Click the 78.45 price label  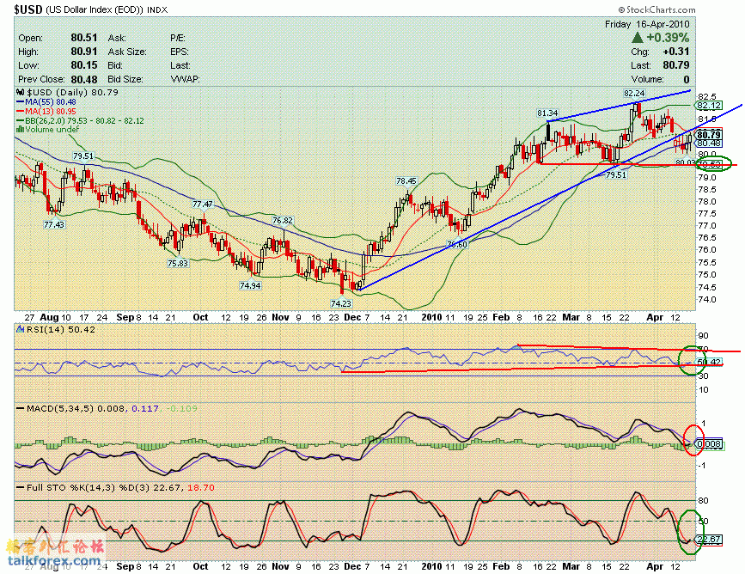coord(406,181)
